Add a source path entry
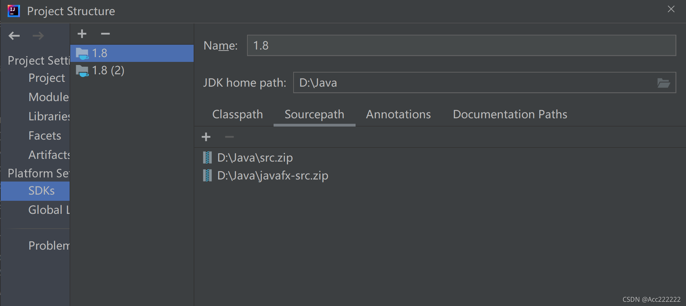The width and height of the screenshot is (686, 306). (x=206, y=137)
